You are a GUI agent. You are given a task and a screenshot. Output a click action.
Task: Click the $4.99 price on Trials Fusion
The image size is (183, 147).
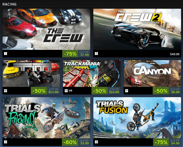pos(175,143)
